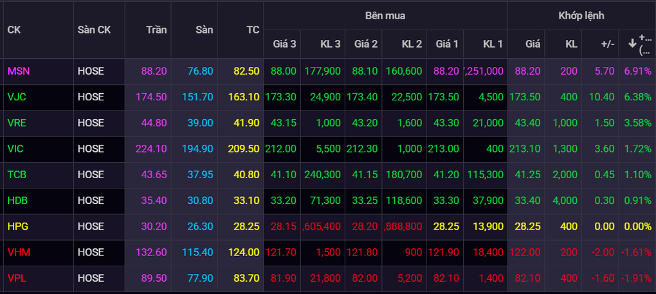This screenshot has height=294, width=656.
Task: Open the MSN stock symbol
Action: click(18, 71)
